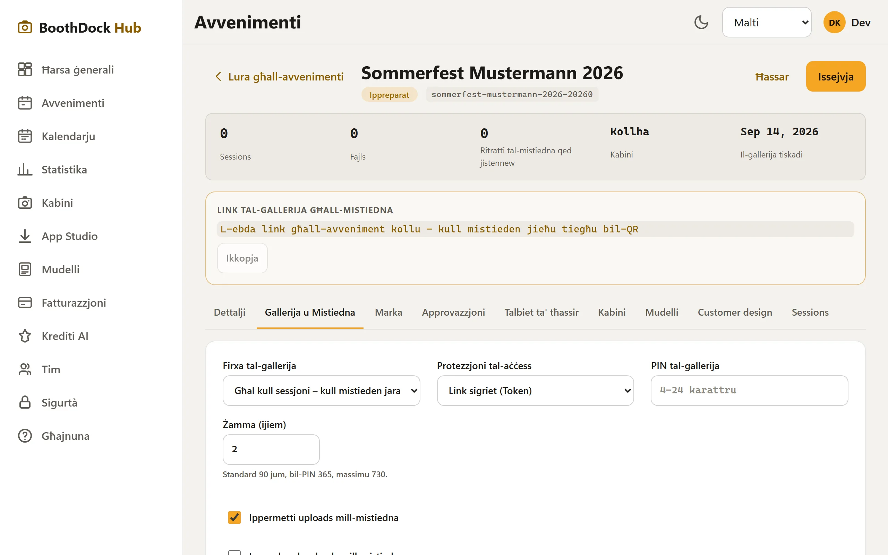Uncheck Ippermetti uploads mill-mistiedna checkbox
Screen dimensions: 888x555
click(x=234, y=517)
